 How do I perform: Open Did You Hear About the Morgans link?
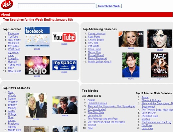[106, 122]
